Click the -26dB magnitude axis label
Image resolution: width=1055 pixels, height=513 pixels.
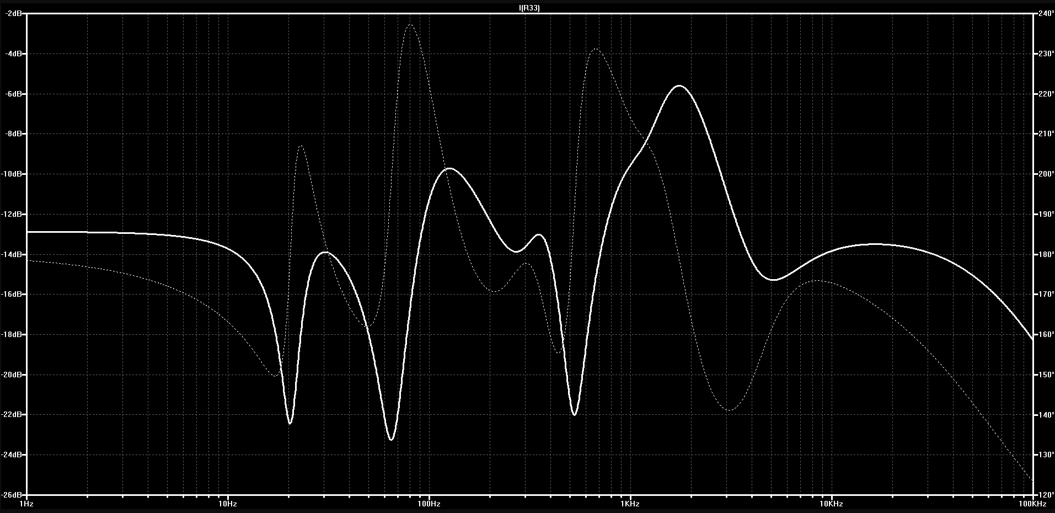click(12, 495)
